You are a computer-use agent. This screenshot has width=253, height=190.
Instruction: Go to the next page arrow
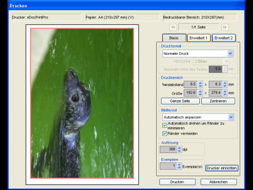pyautogui.click(x=225, y=27)
